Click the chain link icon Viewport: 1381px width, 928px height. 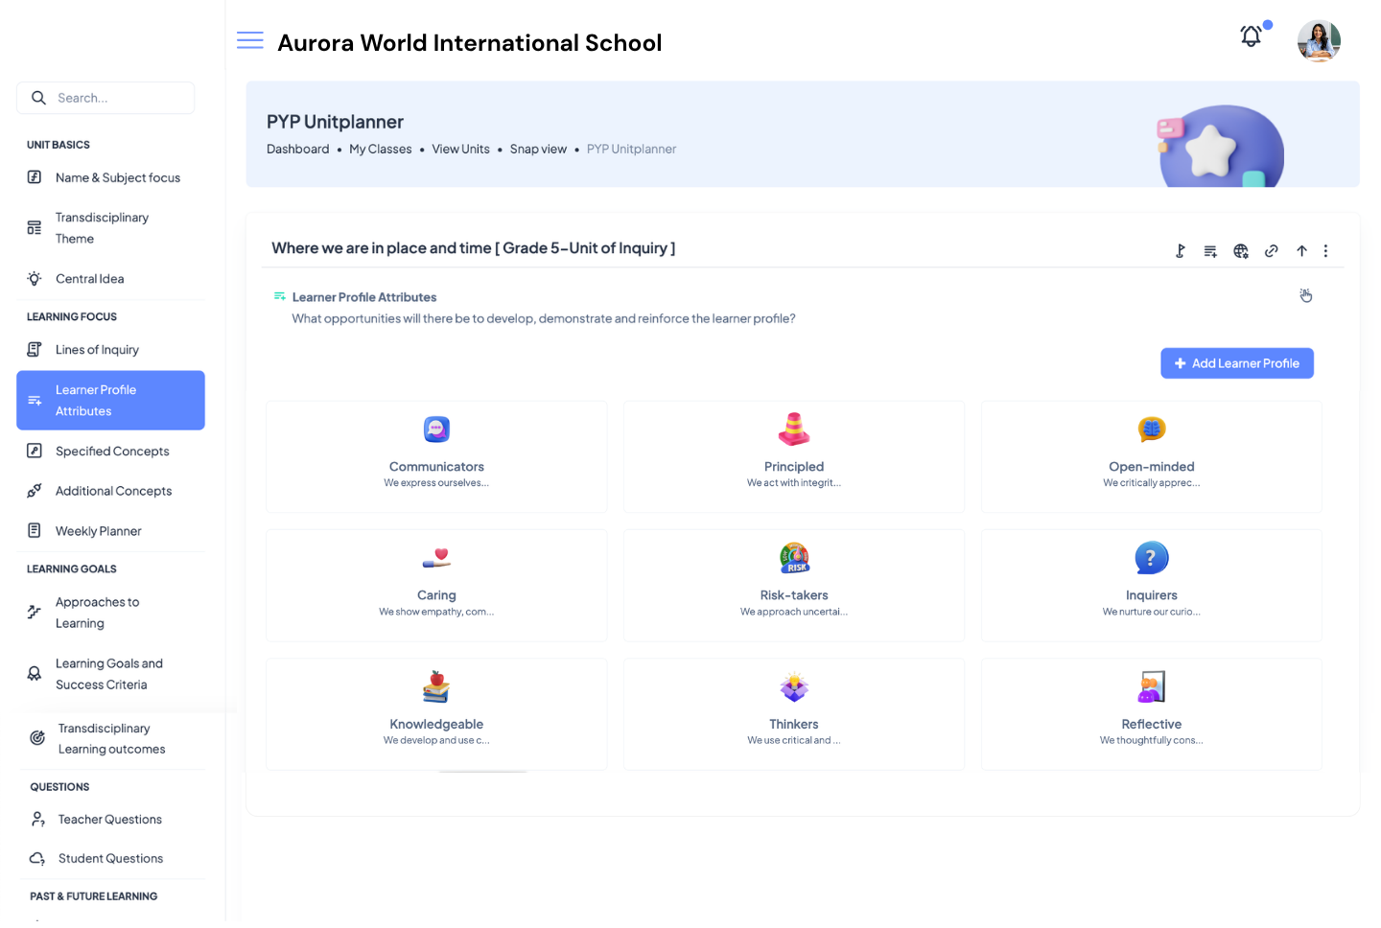click(1271, 251)
